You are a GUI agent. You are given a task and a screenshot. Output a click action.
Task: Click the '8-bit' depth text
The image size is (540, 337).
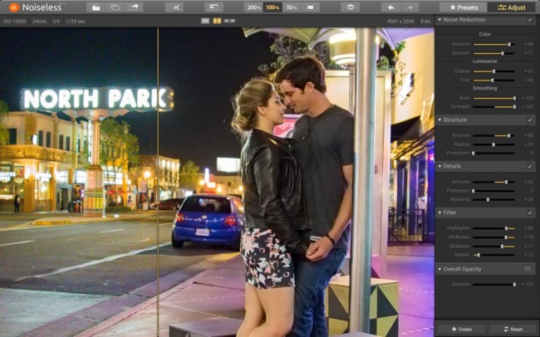425,22
